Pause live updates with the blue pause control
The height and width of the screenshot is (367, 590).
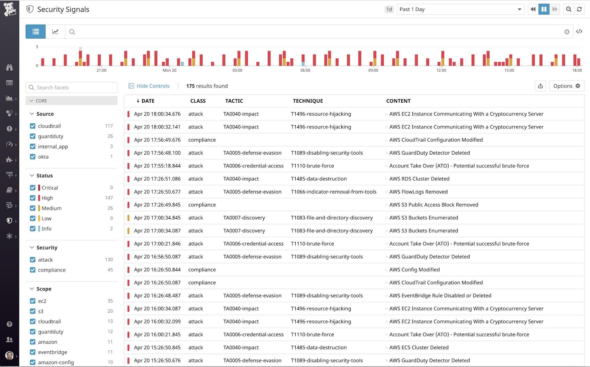(544, 9)
